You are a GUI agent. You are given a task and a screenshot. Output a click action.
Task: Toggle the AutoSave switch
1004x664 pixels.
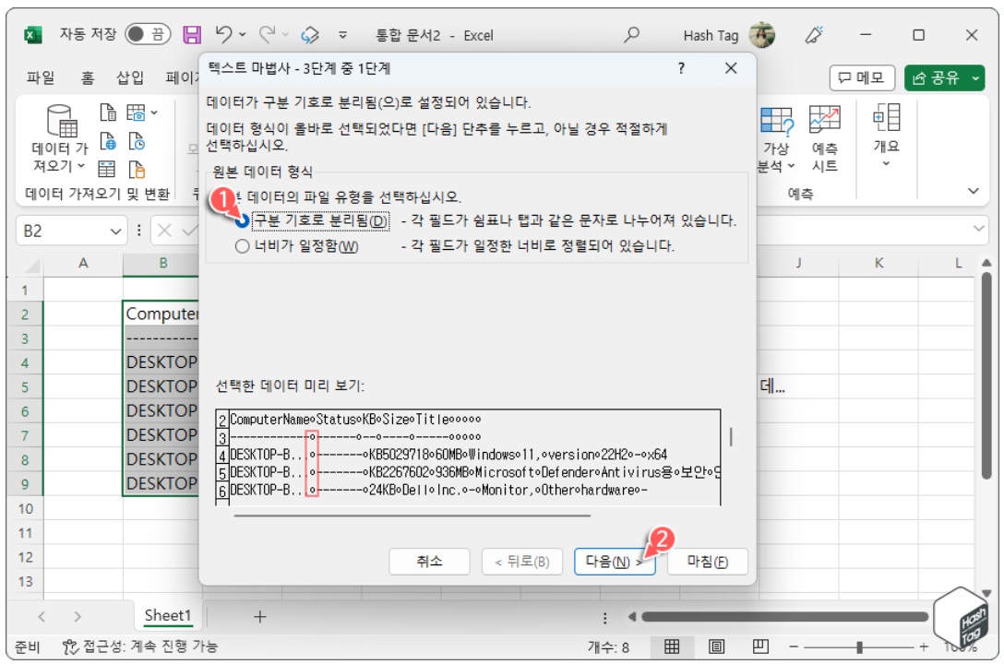pyautogui.click(x=148, y=34)
